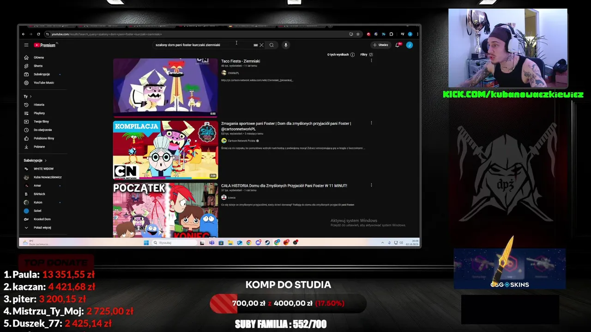Open the Filtry search filters
This screenshot has width=591, height=332.
pyautogui.click(x=367, y=54)
